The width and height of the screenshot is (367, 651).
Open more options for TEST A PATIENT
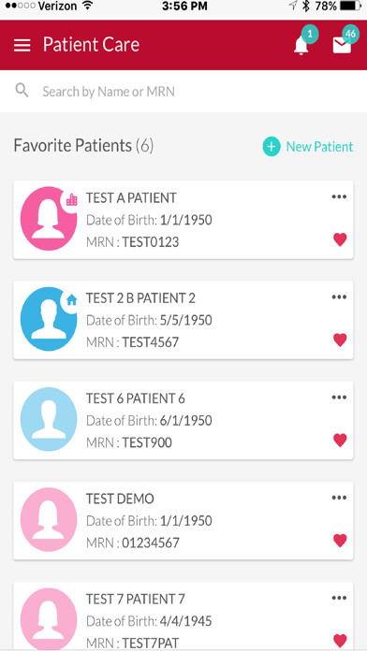339,196
